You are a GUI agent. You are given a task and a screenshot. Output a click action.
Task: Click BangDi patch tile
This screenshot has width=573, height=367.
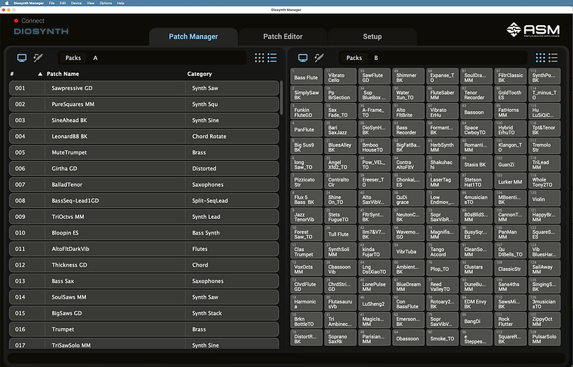click(477, 320)
